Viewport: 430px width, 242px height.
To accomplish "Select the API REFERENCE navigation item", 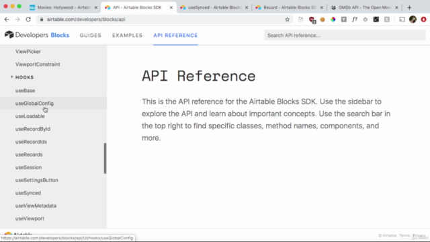I will [x=175, y=36].
